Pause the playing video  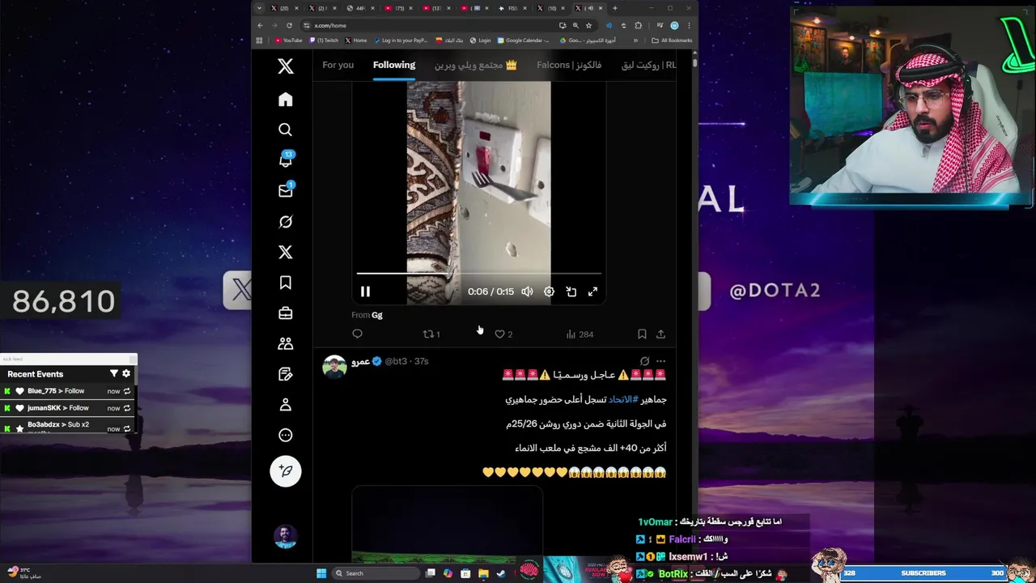365,291
